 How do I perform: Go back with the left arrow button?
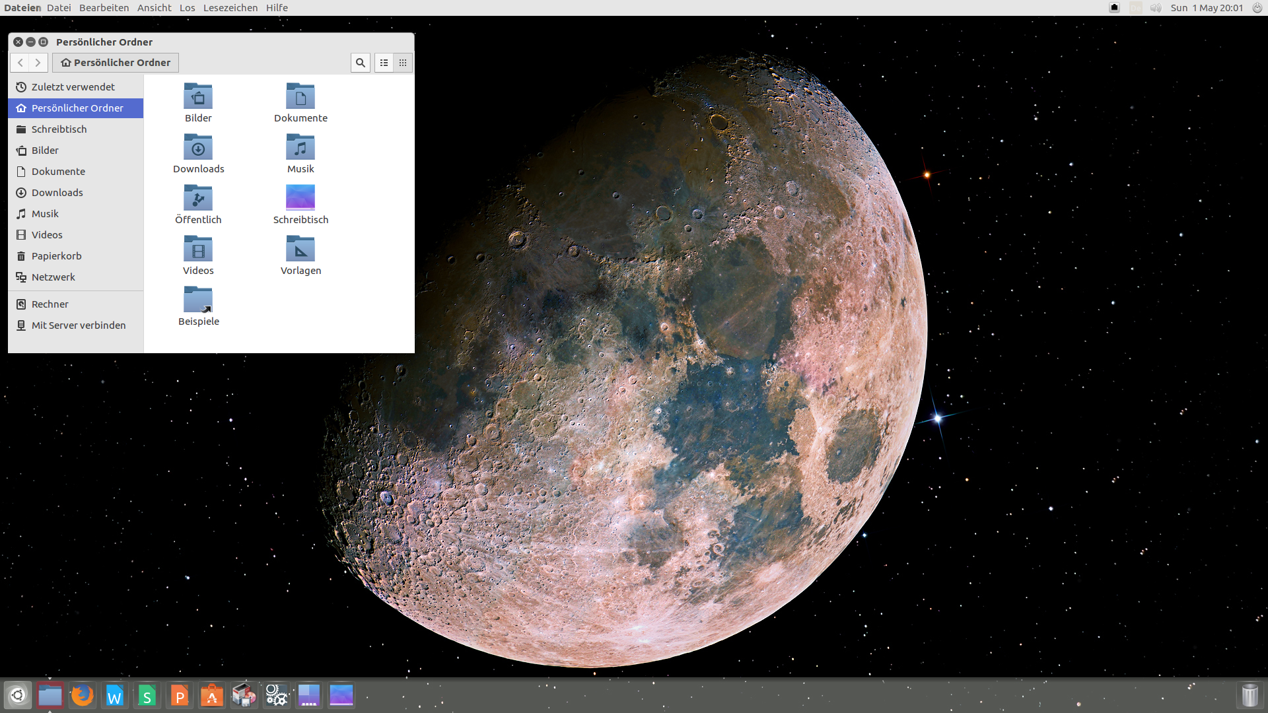click(x=20, y=63)
